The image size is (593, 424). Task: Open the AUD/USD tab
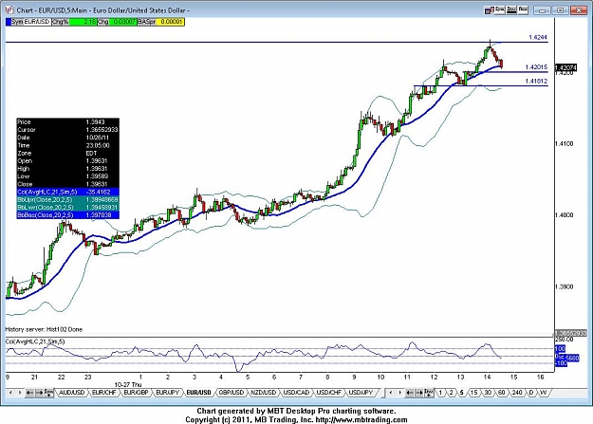click(x=71, y=393)
